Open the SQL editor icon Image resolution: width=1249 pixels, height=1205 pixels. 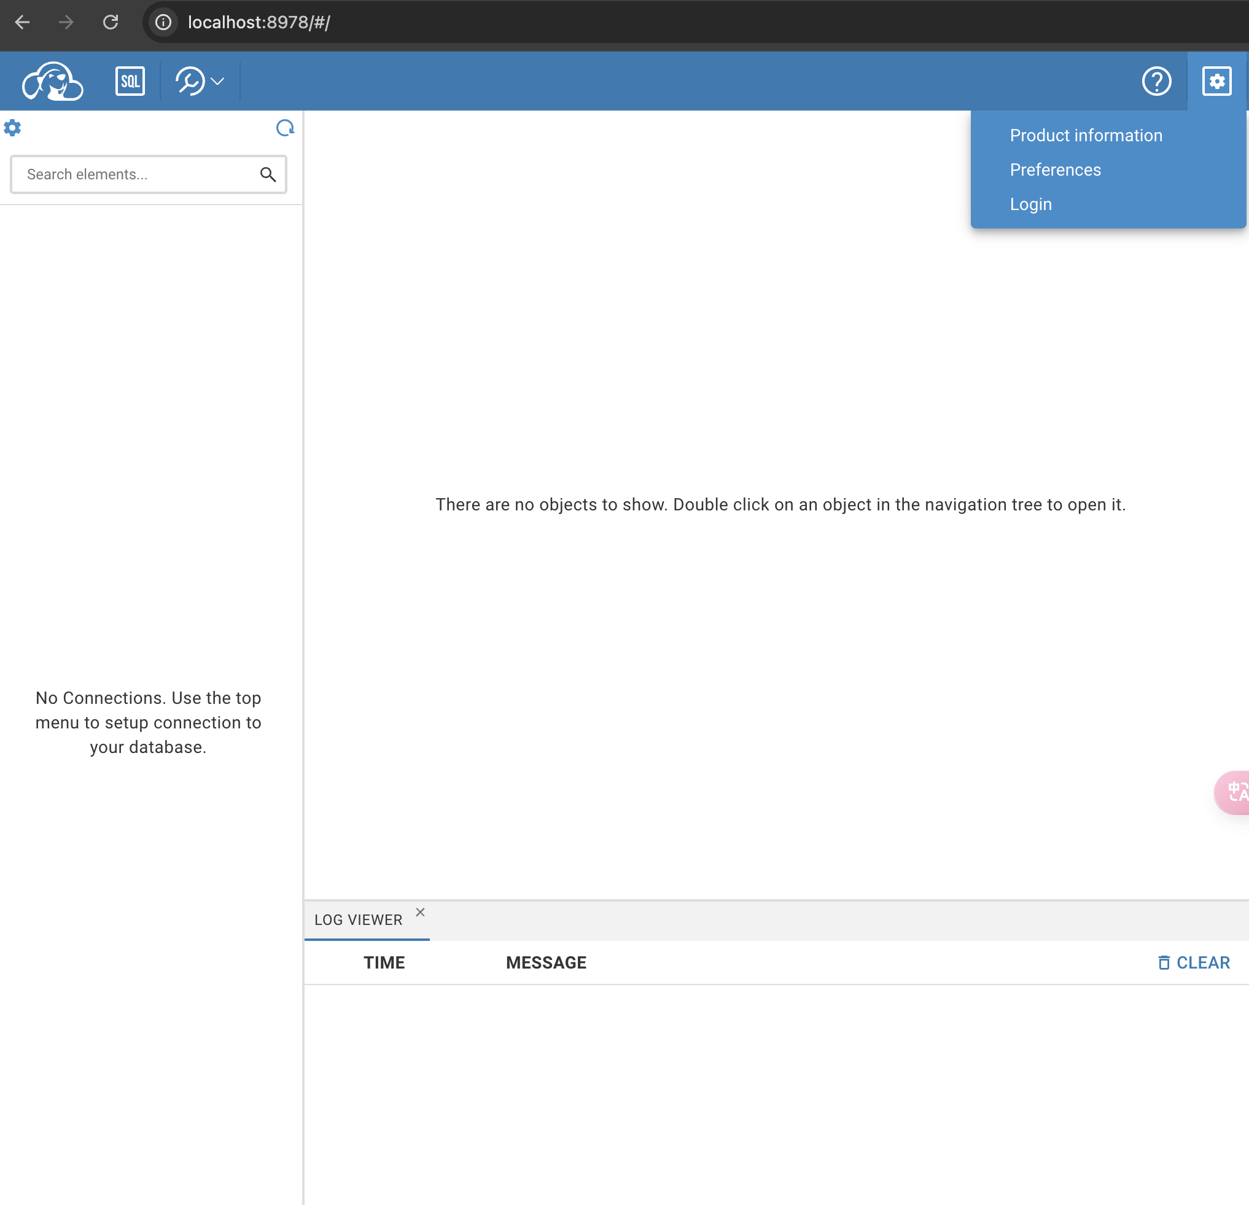pos(130,81)
